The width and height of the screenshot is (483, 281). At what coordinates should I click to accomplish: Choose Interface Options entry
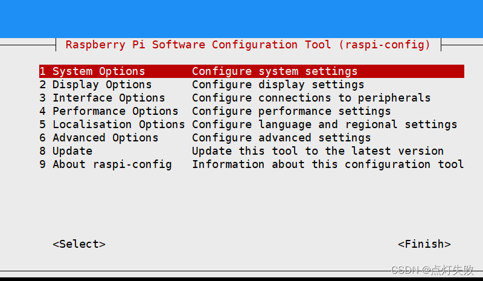click(x=102, y=98)
